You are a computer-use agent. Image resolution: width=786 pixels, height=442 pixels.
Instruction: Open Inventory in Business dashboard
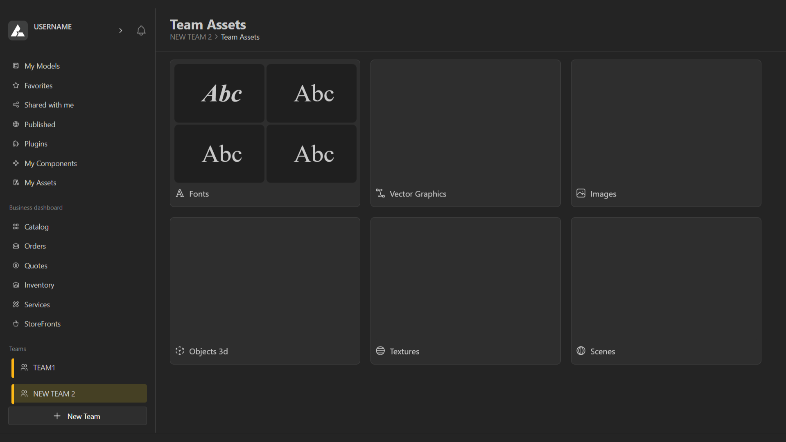pyautogui.click(x=39, y=285)
